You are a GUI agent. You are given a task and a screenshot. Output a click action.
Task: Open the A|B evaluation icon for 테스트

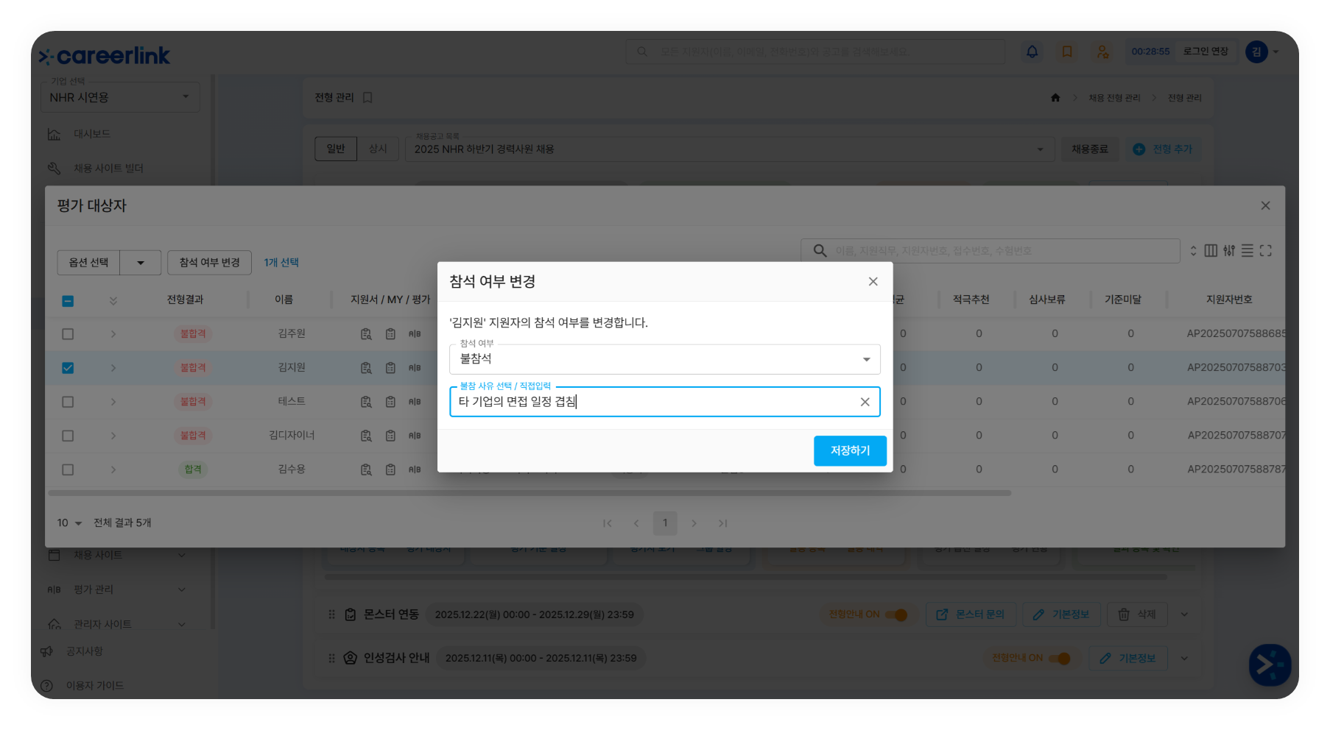tap(415, 402)
